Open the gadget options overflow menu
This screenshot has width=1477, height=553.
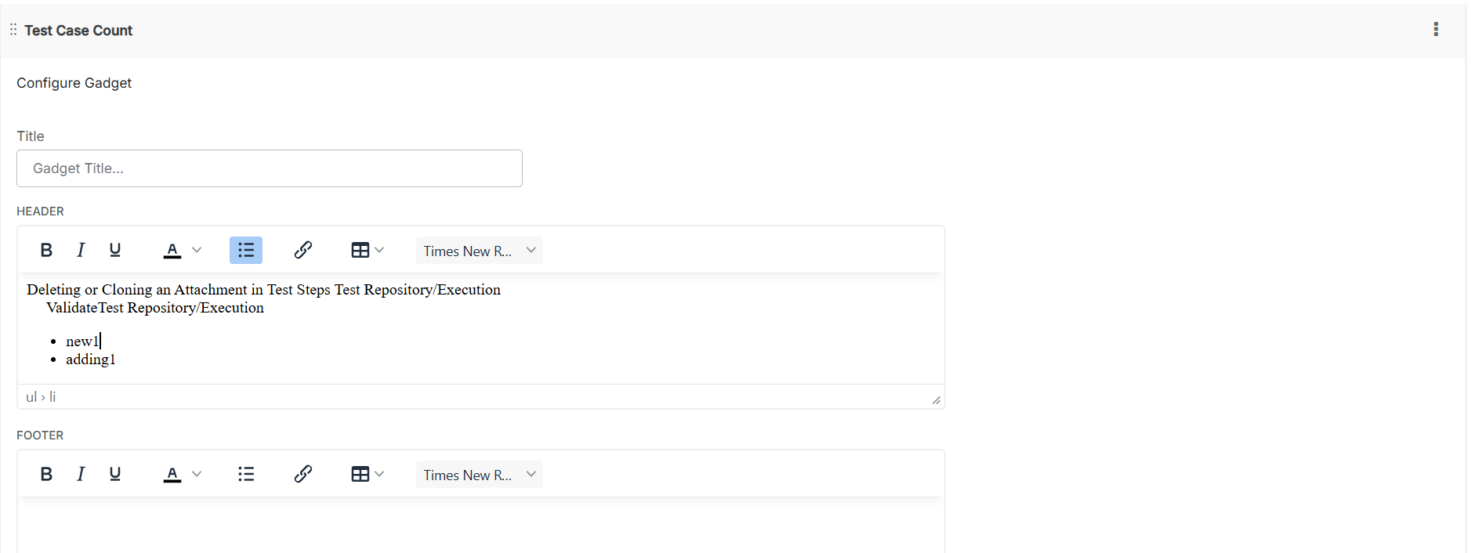[1436, 29]
